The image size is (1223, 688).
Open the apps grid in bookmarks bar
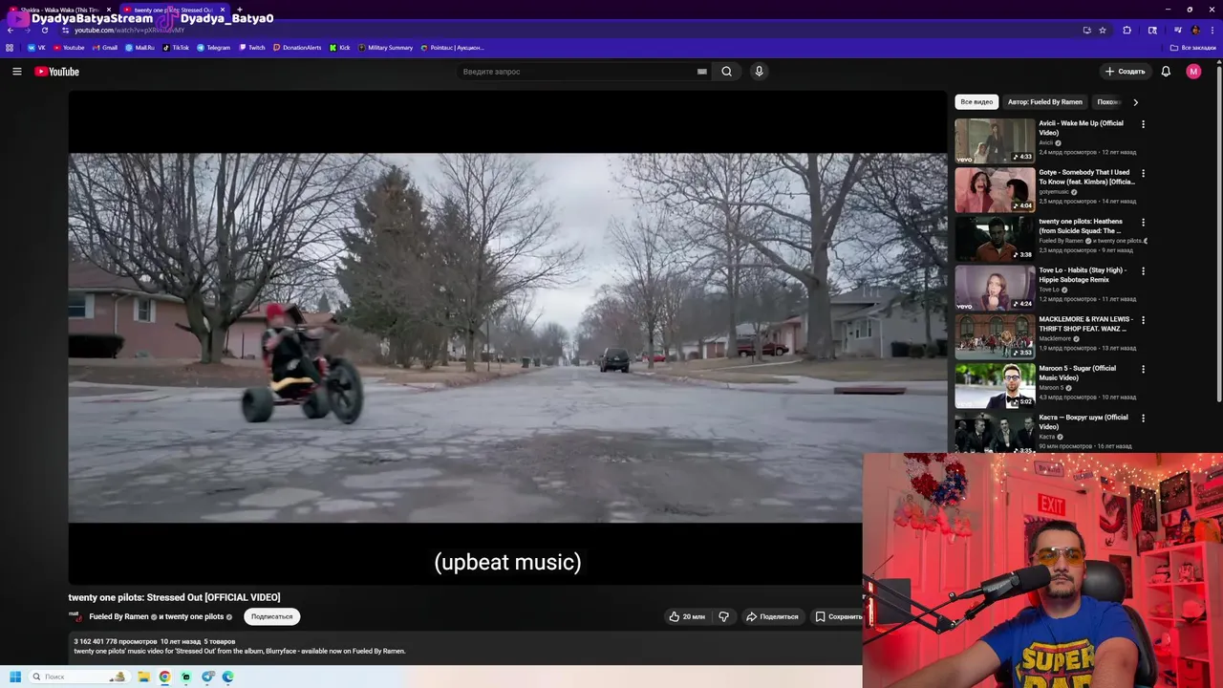tap(10, 47)
